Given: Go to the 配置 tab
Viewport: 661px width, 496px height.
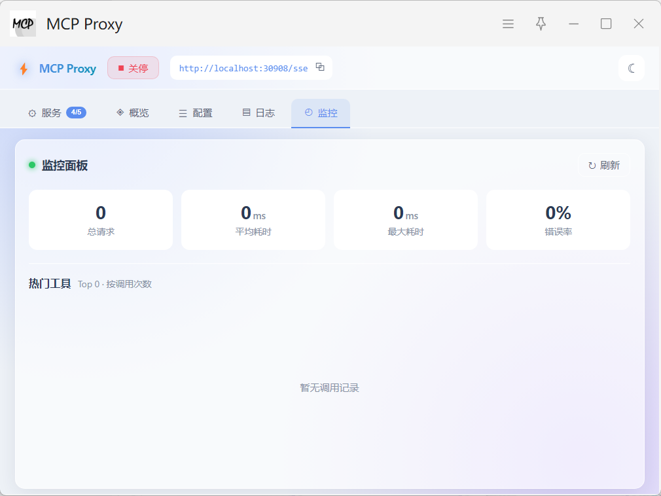Looking at the screenshot, I should point(196,113).
